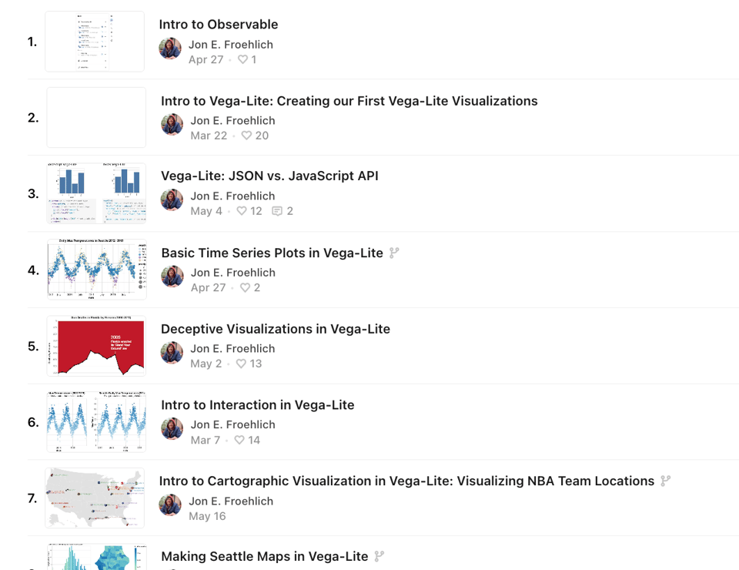The height and width of the screenshot is (570, 739).
Task: Click heart icon on Intro to Interaction
Action: pyautogui.click(x=239, y=440)
